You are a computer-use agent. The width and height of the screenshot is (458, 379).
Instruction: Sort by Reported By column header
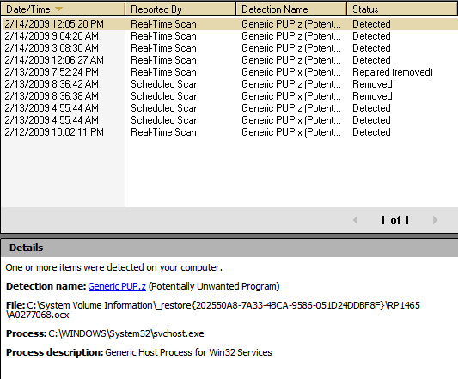point(180,9)
